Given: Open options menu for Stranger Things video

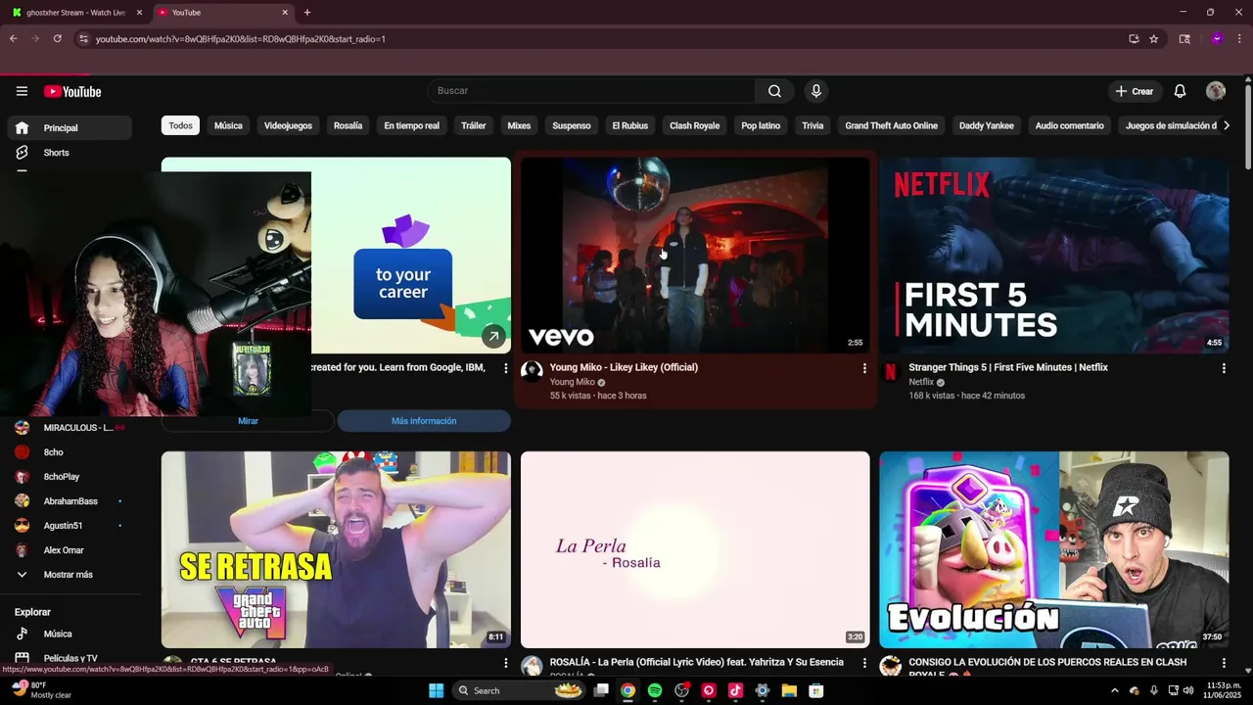Looking at the screenshot, I should point(1224,368).
